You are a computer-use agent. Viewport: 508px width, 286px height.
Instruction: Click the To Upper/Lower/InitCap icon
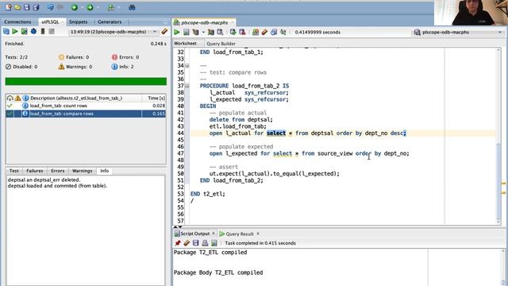[283, 32]
